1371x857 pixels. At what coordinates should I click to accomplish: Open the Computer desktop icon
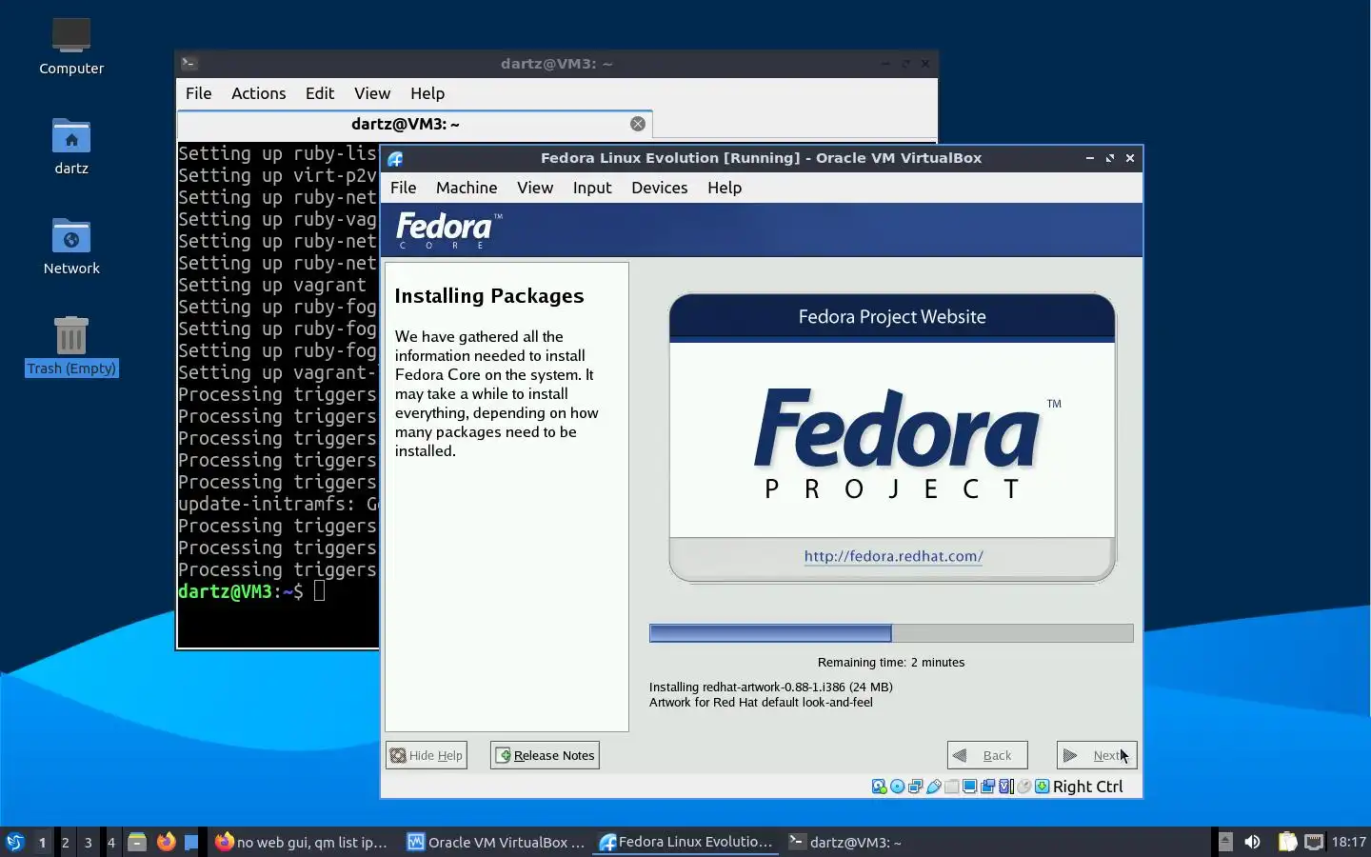pos(71,46)
